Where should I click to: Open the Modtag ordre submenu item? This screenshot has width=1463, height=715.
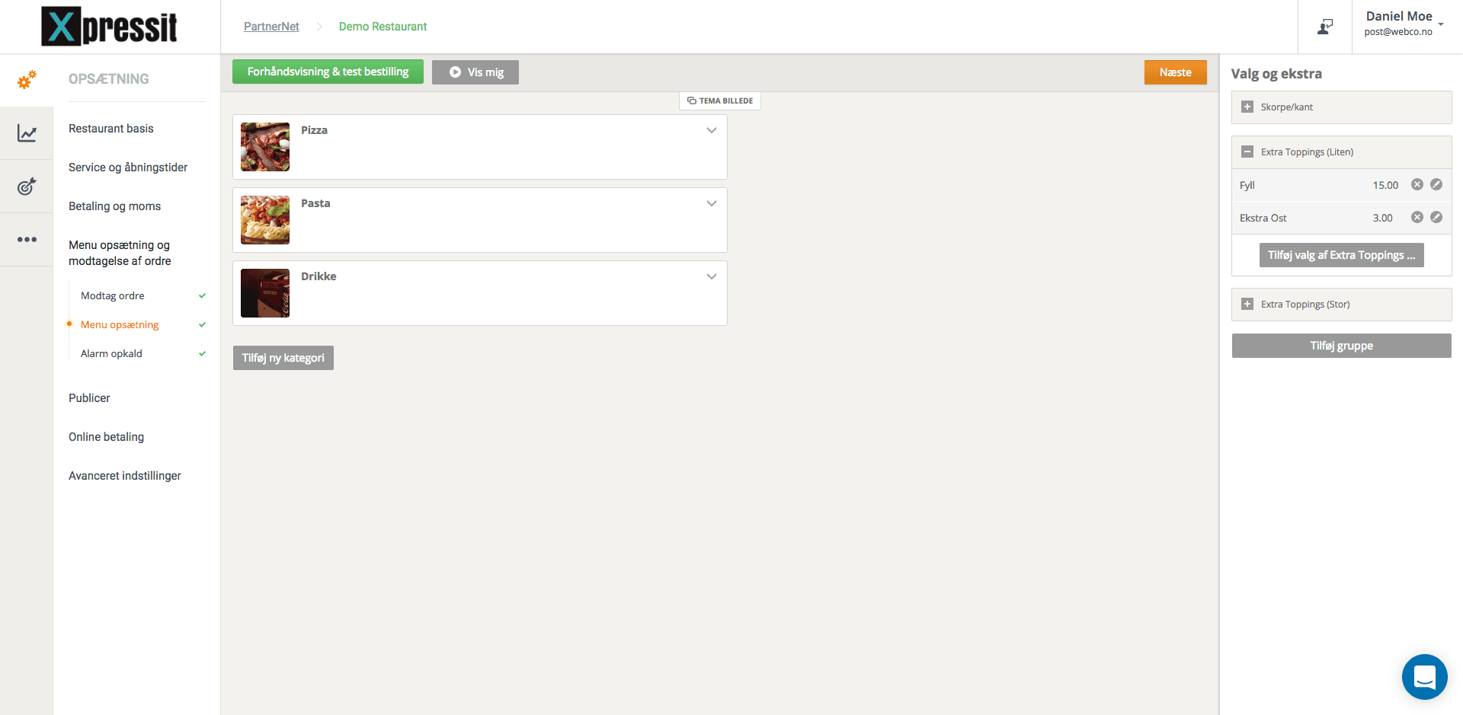pos(113,296)
